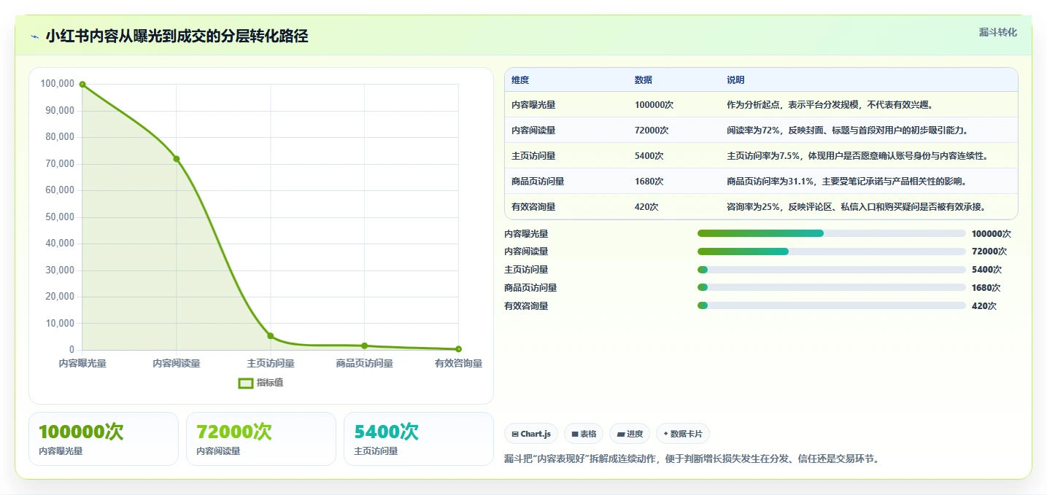Click the 内容阅读量 progress bar
This screenshot has height=495, width=1047.
tap(832, 252)
